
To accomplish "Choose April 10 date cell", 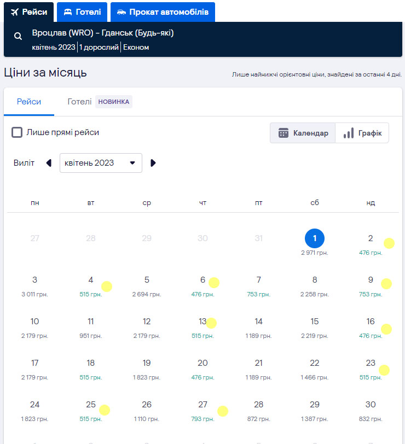I will click(34, 328).
